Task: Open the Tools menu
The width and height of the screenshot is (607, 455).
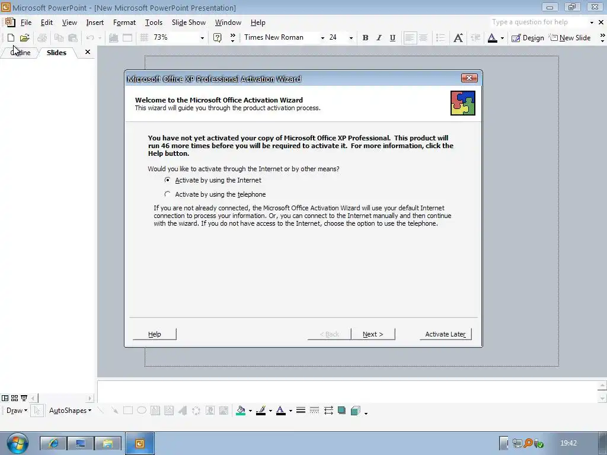Action: (x=154, y=23)
